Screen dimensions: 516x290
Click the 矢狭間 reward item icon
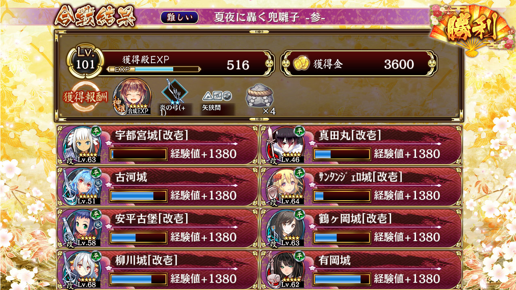[x=217, y=96]
